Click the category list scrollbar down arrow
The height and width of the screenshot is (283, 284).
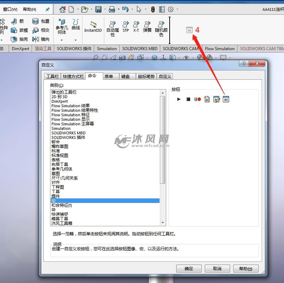[163, 222]
